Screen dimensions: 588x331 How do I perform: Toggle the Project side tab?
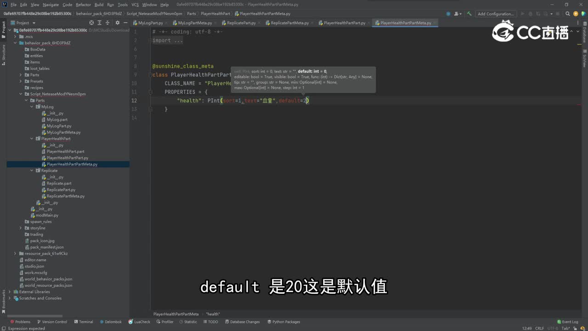3,27
